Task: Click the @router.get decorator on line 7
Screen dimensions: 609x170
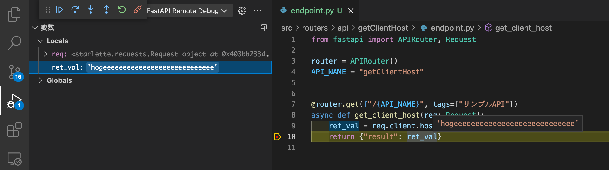Action: tap(335, 104)
